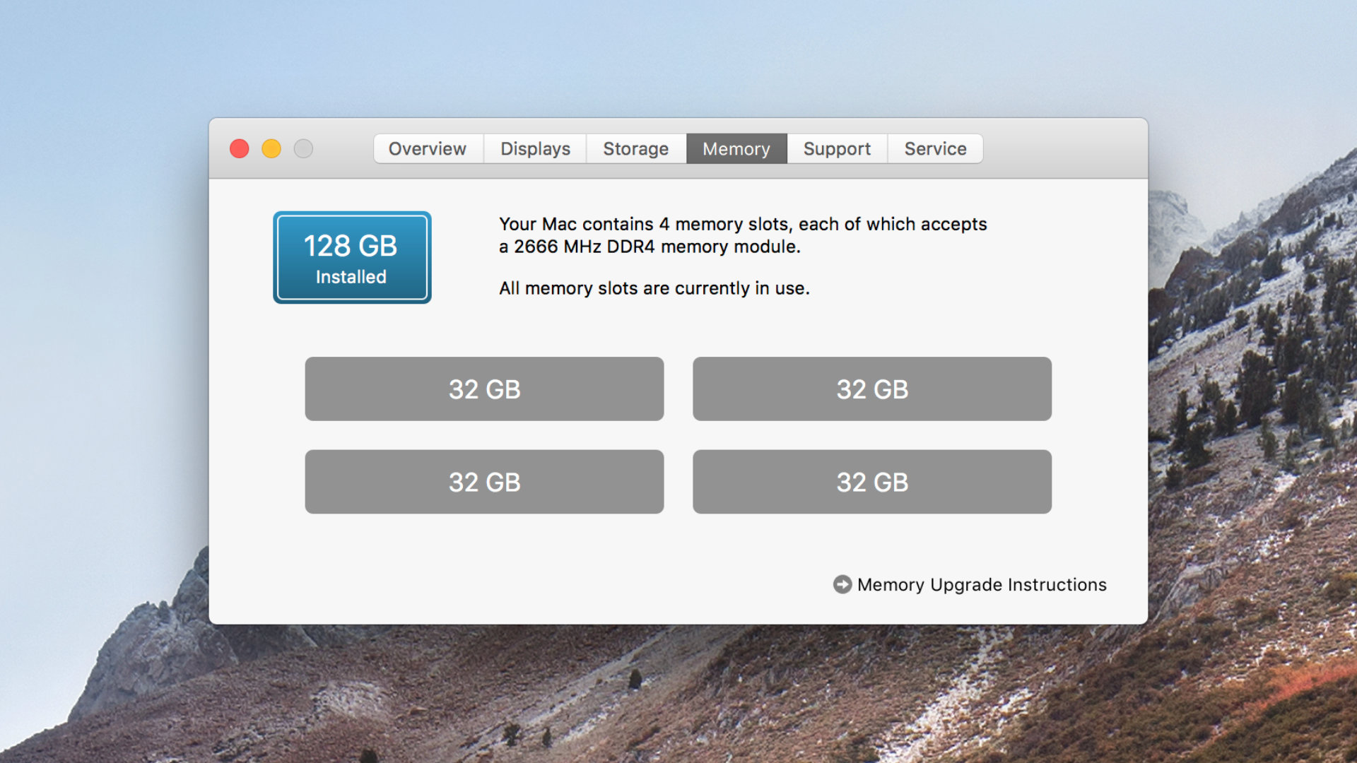Open the Displays tab
Viewport: 1357px width, 763px height.
click(535, 149)
